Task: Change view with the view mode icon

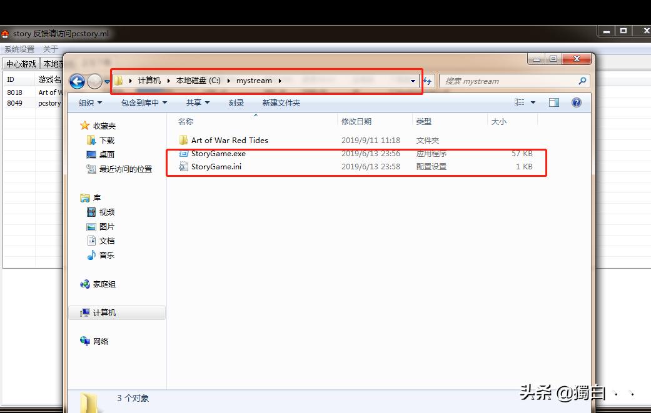Action: pyautogui.click(x=520, y=102)
